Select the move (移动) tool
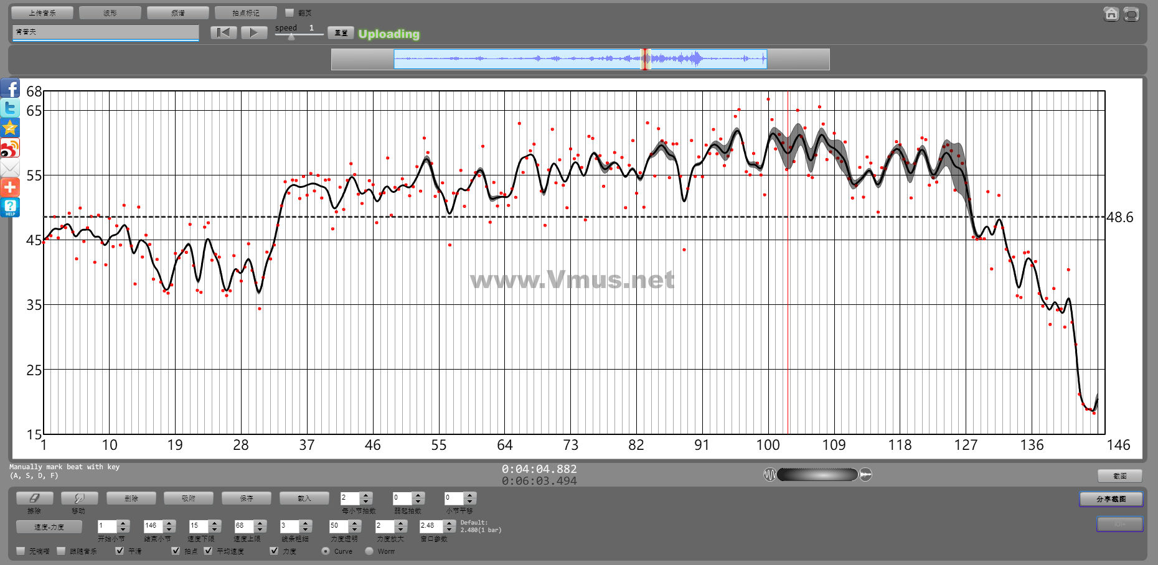 point(79,498)
